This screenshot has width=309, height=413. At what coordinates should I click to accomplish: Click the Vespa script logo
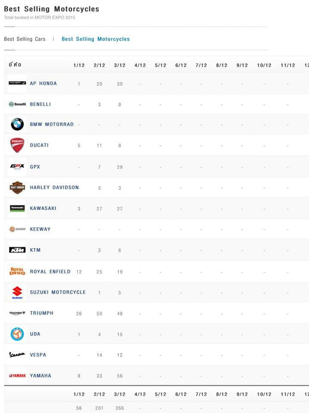[x=17, y=355]
